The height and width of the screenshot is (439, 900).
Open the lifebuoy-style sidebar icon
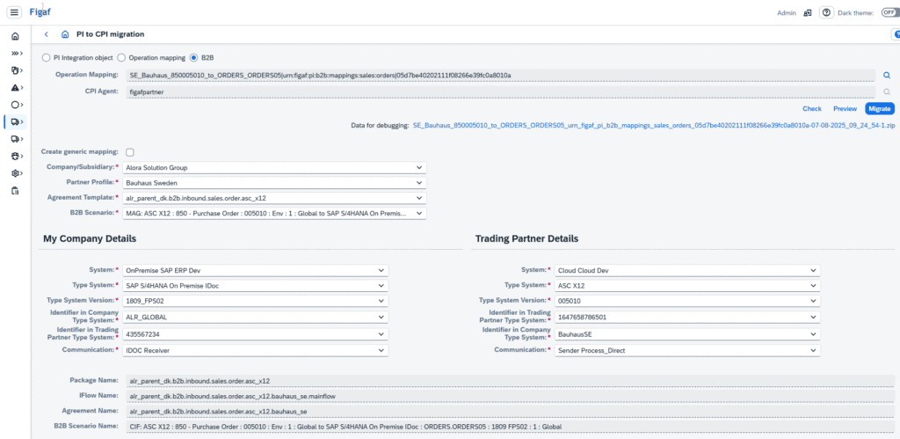point(17,156)
